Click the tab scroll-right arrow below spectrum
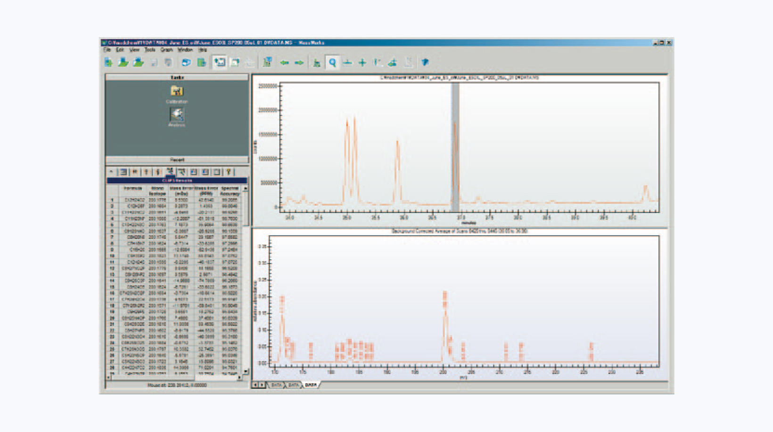The image size is (773, 432). tap(262, 385)
